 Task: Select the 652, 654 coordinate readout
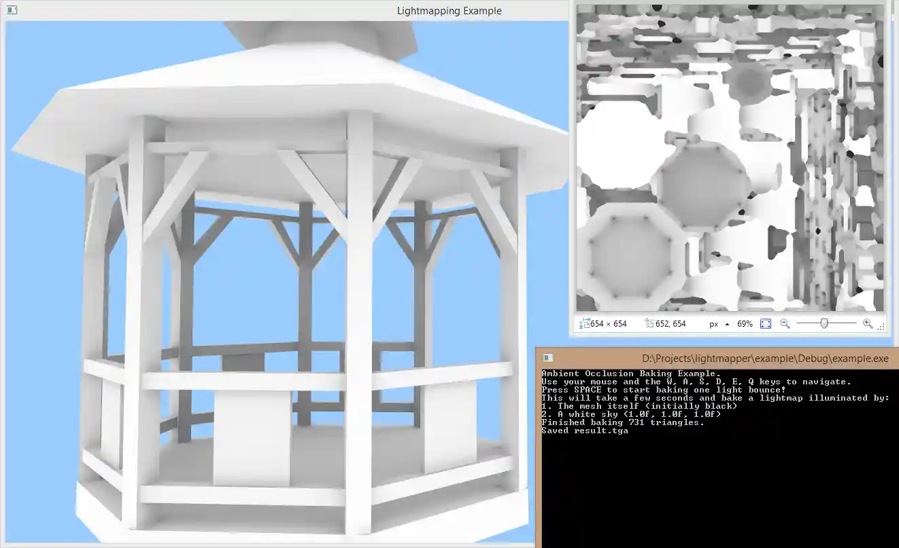pyautogui.click(x=671, y=324)
